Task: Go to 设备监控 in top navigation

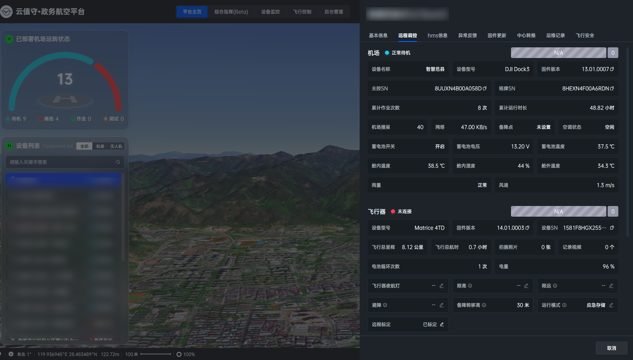Action: pyautogui.click(x=270, y=12)
